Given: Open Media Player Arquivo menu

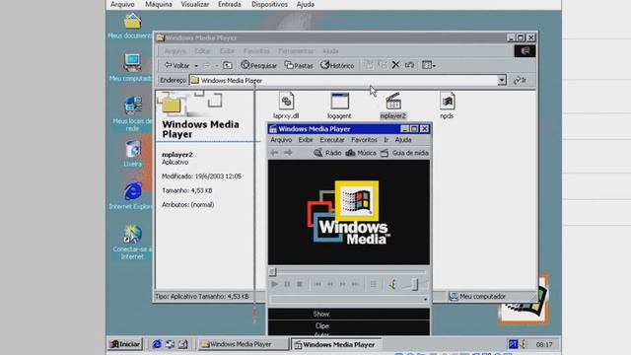Looking at the screenshot, I should coord(281,140).
